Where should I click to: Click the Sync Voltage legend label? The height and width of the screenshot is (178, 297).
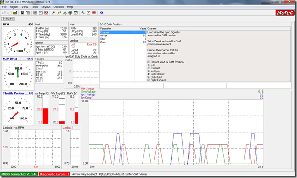click(x=88, y=92)
